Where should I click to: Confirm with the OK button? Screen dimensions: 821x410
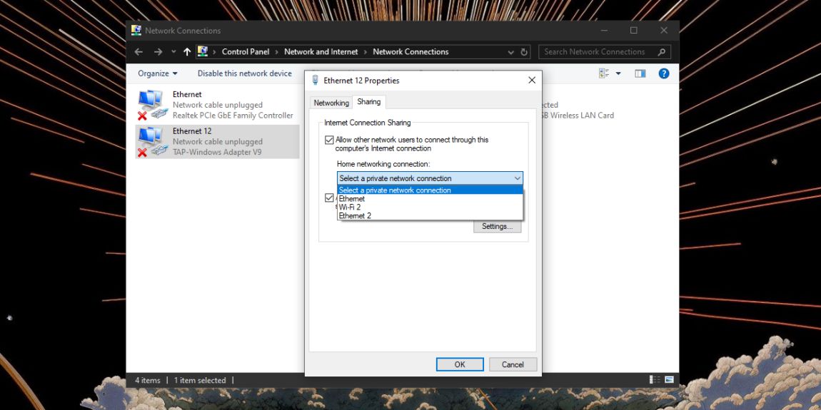pos(460,364)
